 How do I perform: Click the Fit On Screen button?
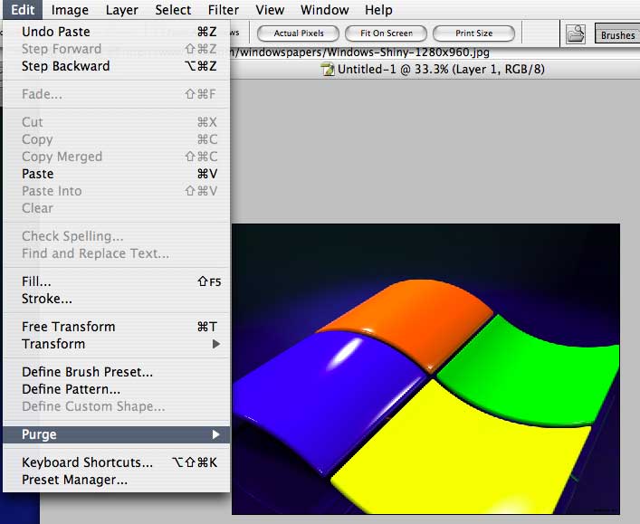387,33
